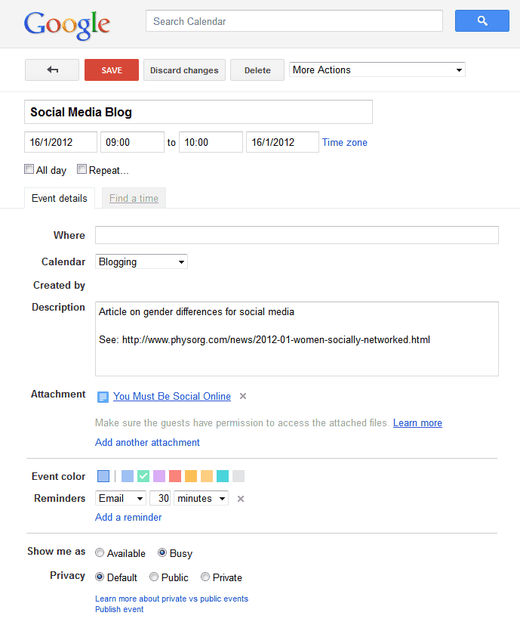
Task: Open the reminder minutes unit dropdown
Action: point(201,498)
